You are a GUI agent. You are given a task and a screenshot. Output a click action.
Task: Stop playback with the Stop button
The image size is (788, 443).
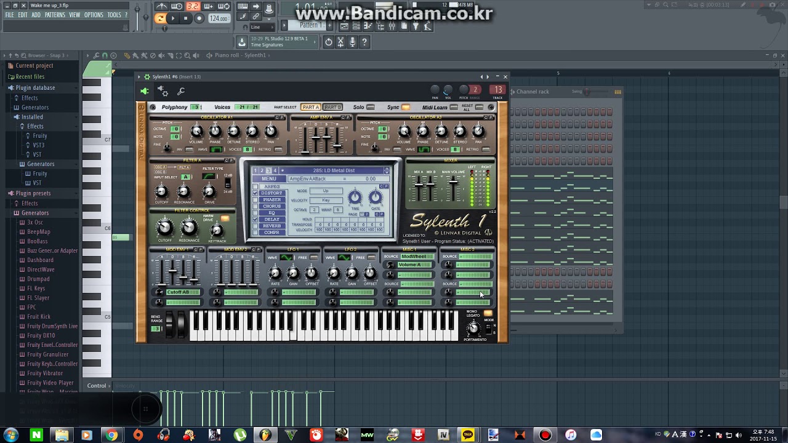tap(186, 18)
